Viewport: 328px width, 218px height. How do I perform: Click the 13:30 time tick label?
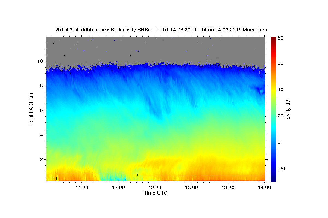228,187
